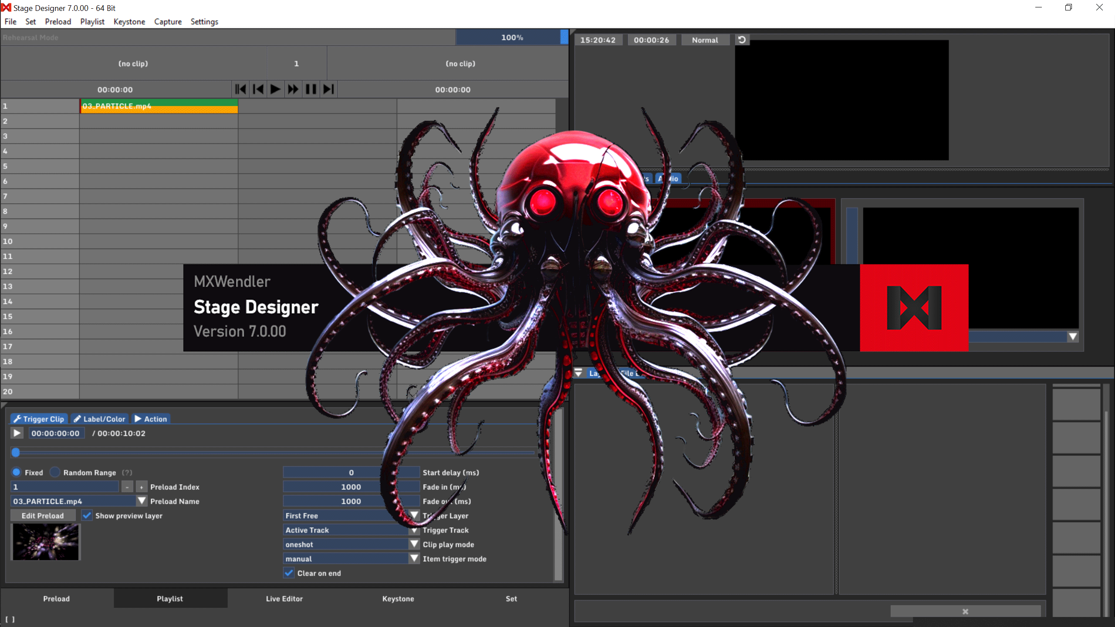This screenshot has width=1115, height=627.
Task: Click the Stage Designer app icon in the title bar
Action: click(x=6, y=7)
